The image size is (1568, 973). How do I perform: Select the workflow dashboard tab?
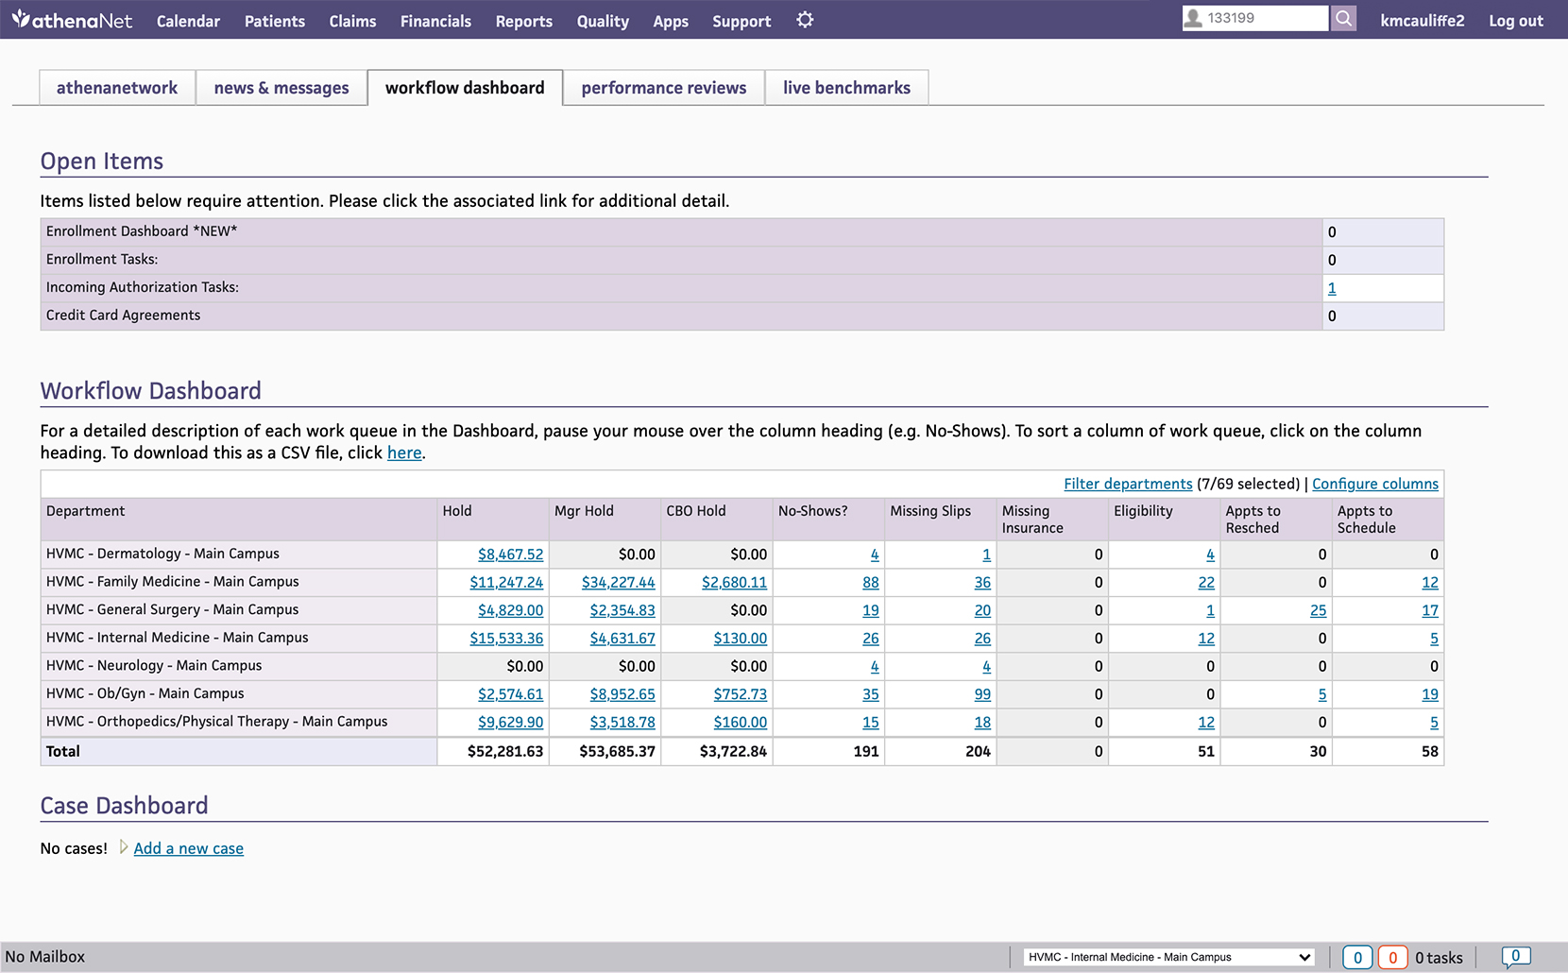(465, 88)
